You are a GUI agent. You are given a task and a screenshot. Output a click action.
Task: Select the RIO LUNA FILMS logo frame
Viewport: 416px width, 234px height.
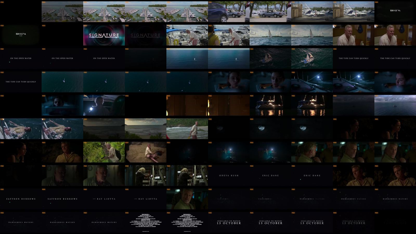tap(21, 35)
